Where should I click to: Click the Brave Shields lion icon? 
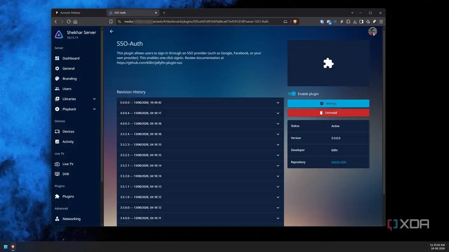(295, 22)
